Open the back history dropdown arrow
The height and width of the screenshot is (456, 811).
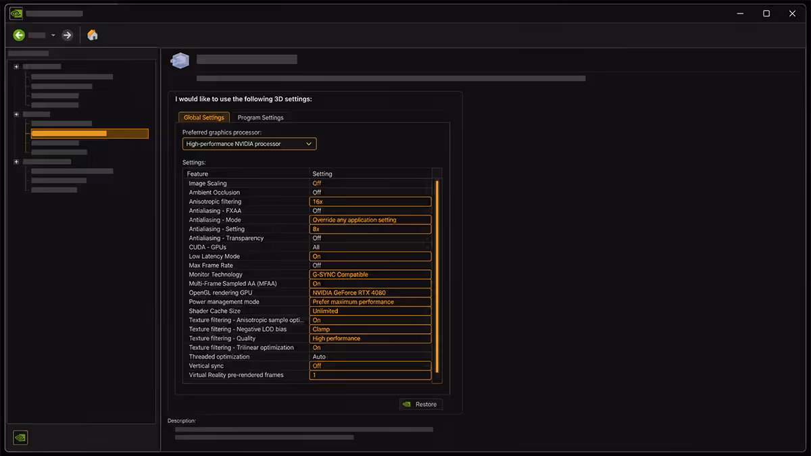pyautogui.click(x=53, y=35)
